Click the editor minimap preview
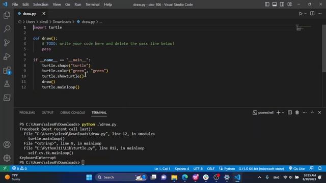326x183 pixels. [x=304, y=27]
